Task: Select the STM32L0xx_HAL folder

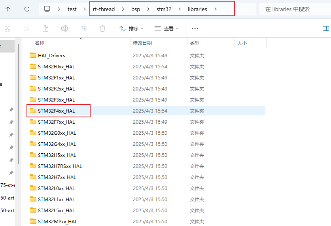Action: (x=57, y=188)
